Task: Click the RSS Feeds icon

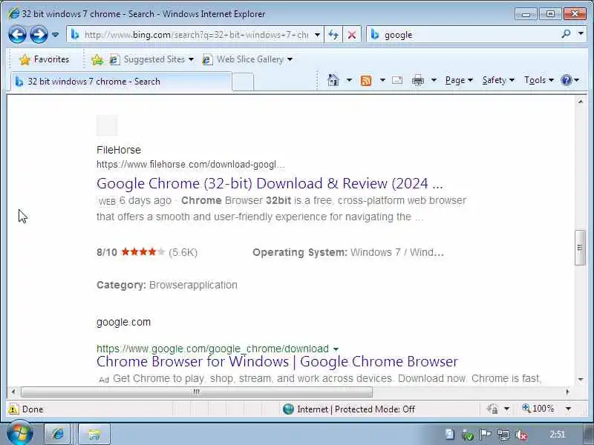Action: pos(366,80)
